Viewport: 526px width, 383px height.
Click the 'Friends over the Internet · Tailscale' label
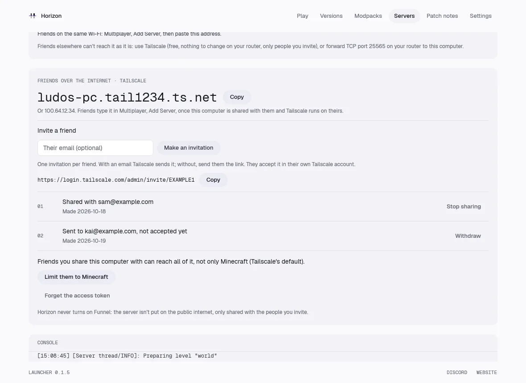coord(91,81)
